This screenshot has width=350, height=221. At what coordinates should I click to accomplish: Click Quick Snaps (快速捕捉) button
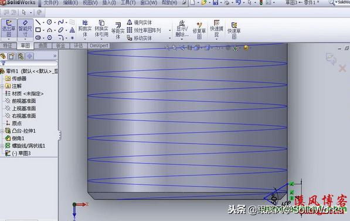pyautogui.click(x=216, y=28)
